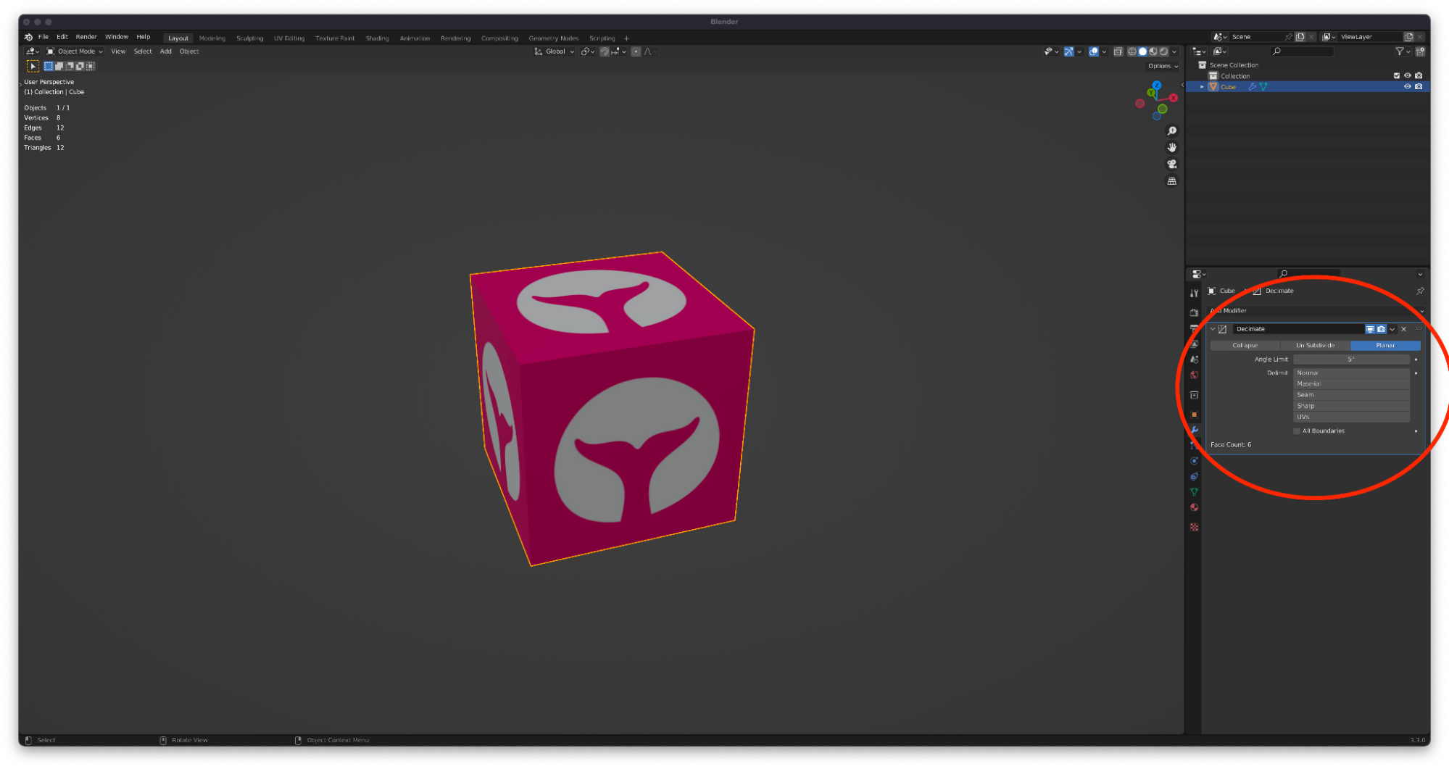Disable Cube in renders via camera icon
The width and height of the screenshot is (1449, 769).
coord(1419,87)
